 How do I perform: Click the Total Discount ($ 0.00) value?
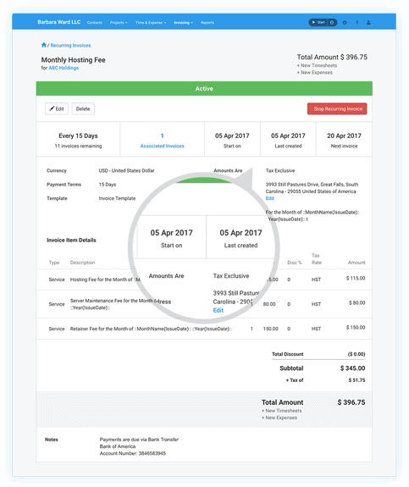356,354
